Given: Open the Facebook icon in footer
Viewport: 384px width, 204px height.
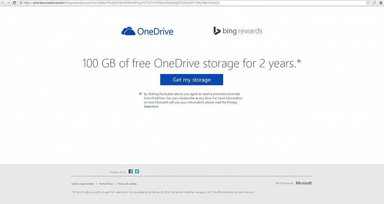Looking at the screenshot, I should click(x=130, y=171).
